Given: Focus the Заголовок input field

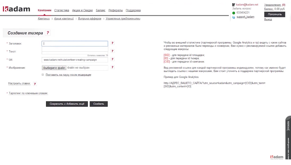Looking at the screenshot, I should [x=75, y=44].
